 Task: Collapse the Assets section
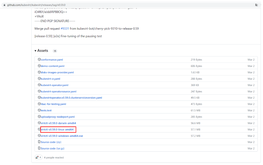(x=41, y=50)
